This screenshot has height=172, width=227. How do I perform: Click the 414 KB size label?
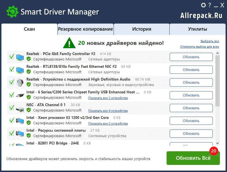click(x=105, y=54)
